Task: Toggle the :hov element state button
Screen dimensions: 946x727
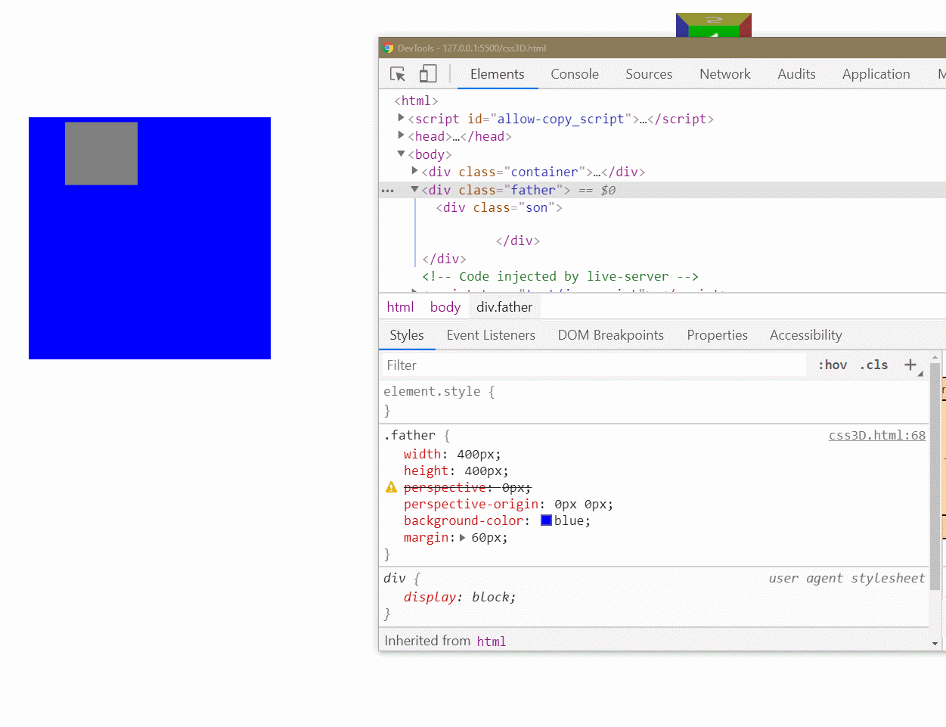Action: 833,365
